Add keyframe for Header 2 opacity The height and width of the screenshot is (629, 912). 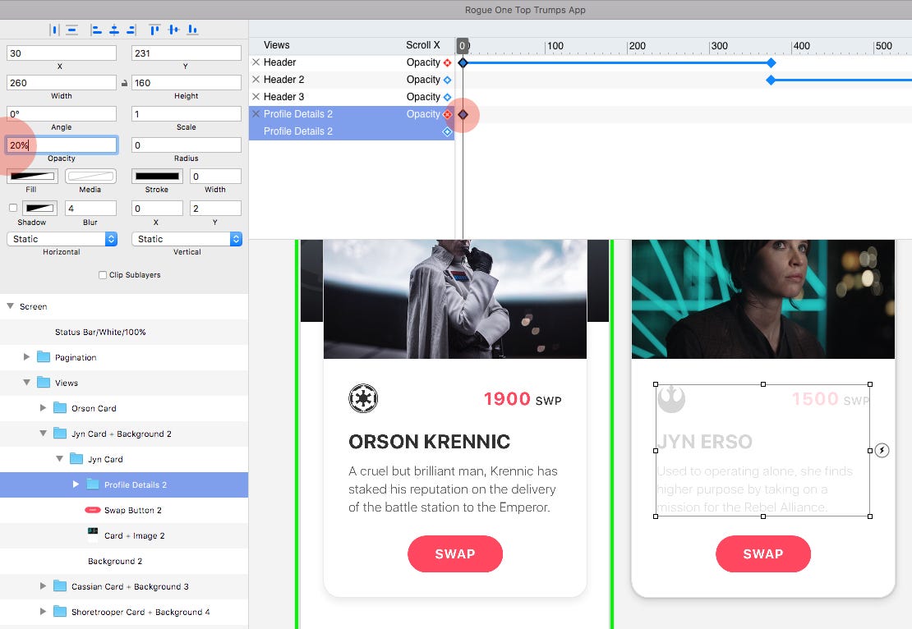[447, 80]
